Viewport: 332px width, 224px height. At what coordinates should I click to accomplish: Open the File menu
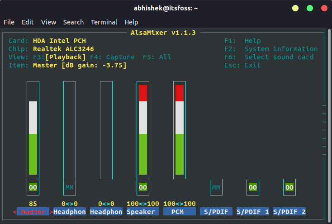tap(9, 22)
